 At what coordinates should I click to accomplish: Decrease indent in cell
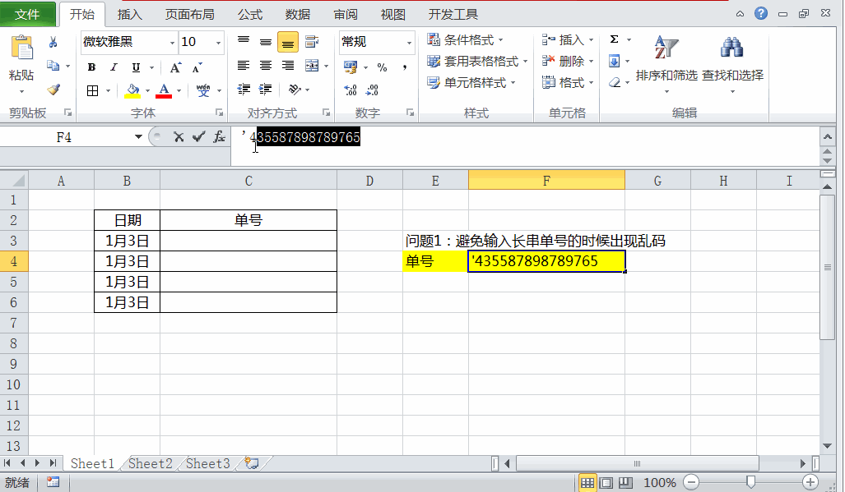point(244,90)
